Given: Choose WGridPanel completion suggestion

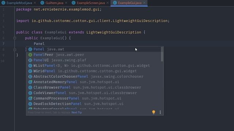Looking at the screenshot, I should [94, 71].
